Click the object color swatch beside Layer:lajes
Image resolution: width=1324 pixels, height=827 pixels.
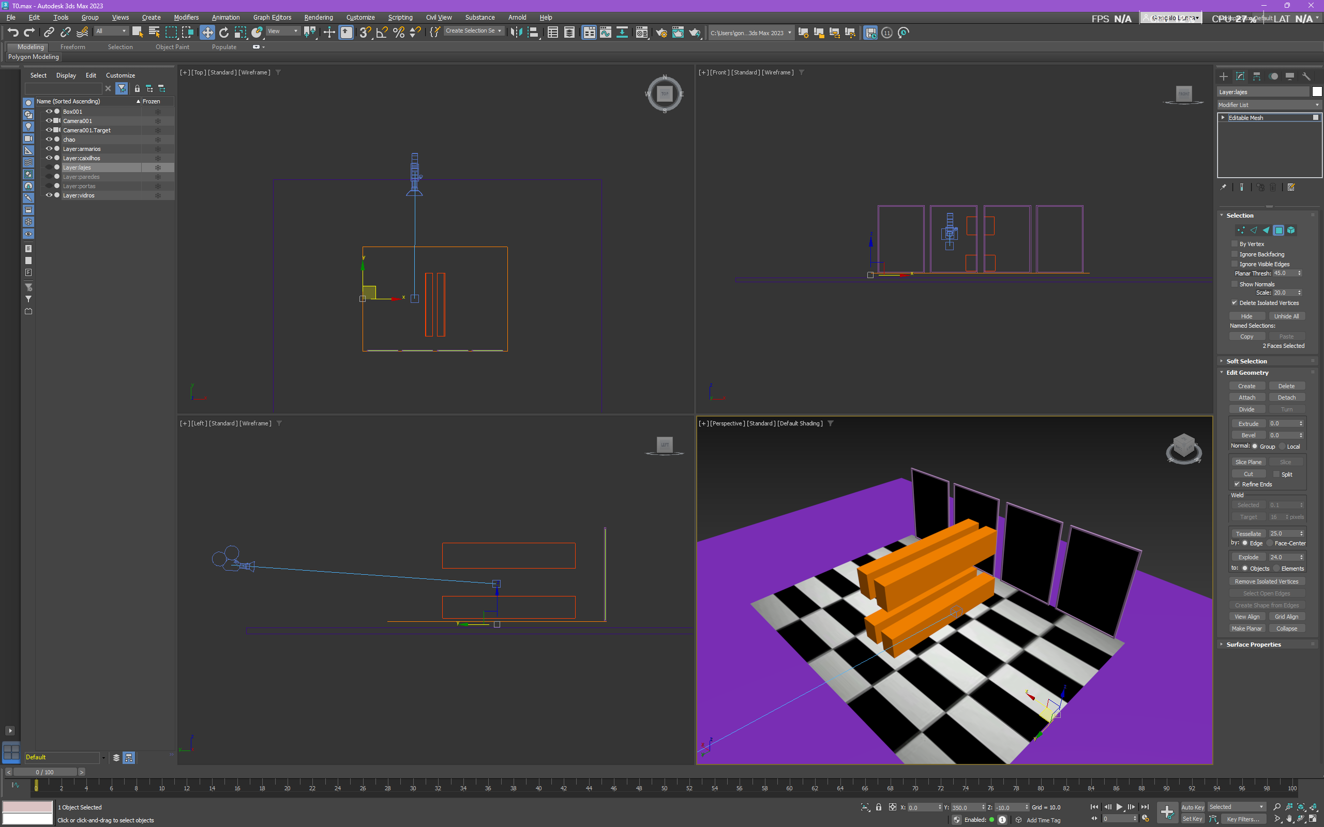click(1316, 92)
